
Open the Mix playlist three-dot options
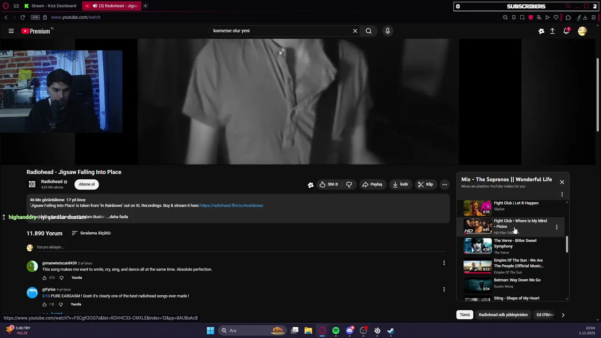click(x=562, y=194)
